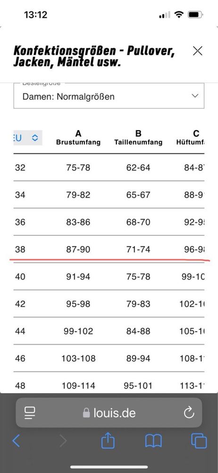Tap the 79-83 Taillenumfang cell
Image resolution: width=218 pixels, height=473 pixels.
138,304
